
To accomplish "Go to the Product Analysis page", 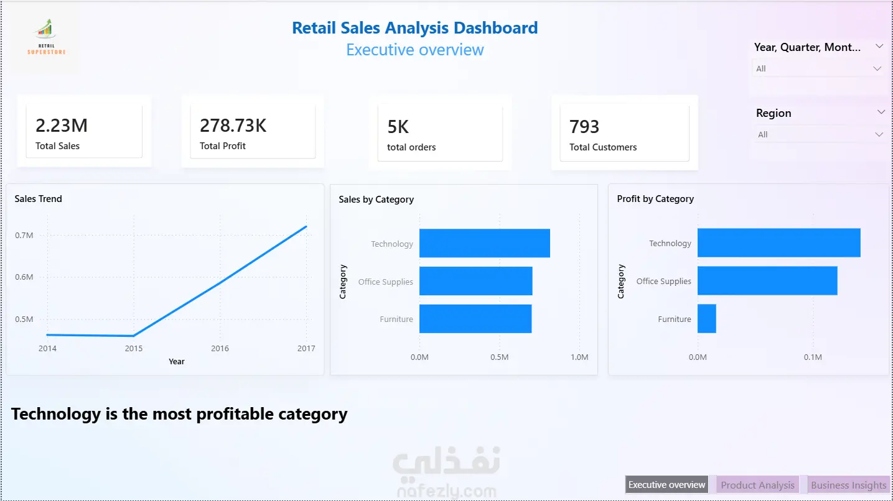I will pyautogui.click(x=757, y=485).
